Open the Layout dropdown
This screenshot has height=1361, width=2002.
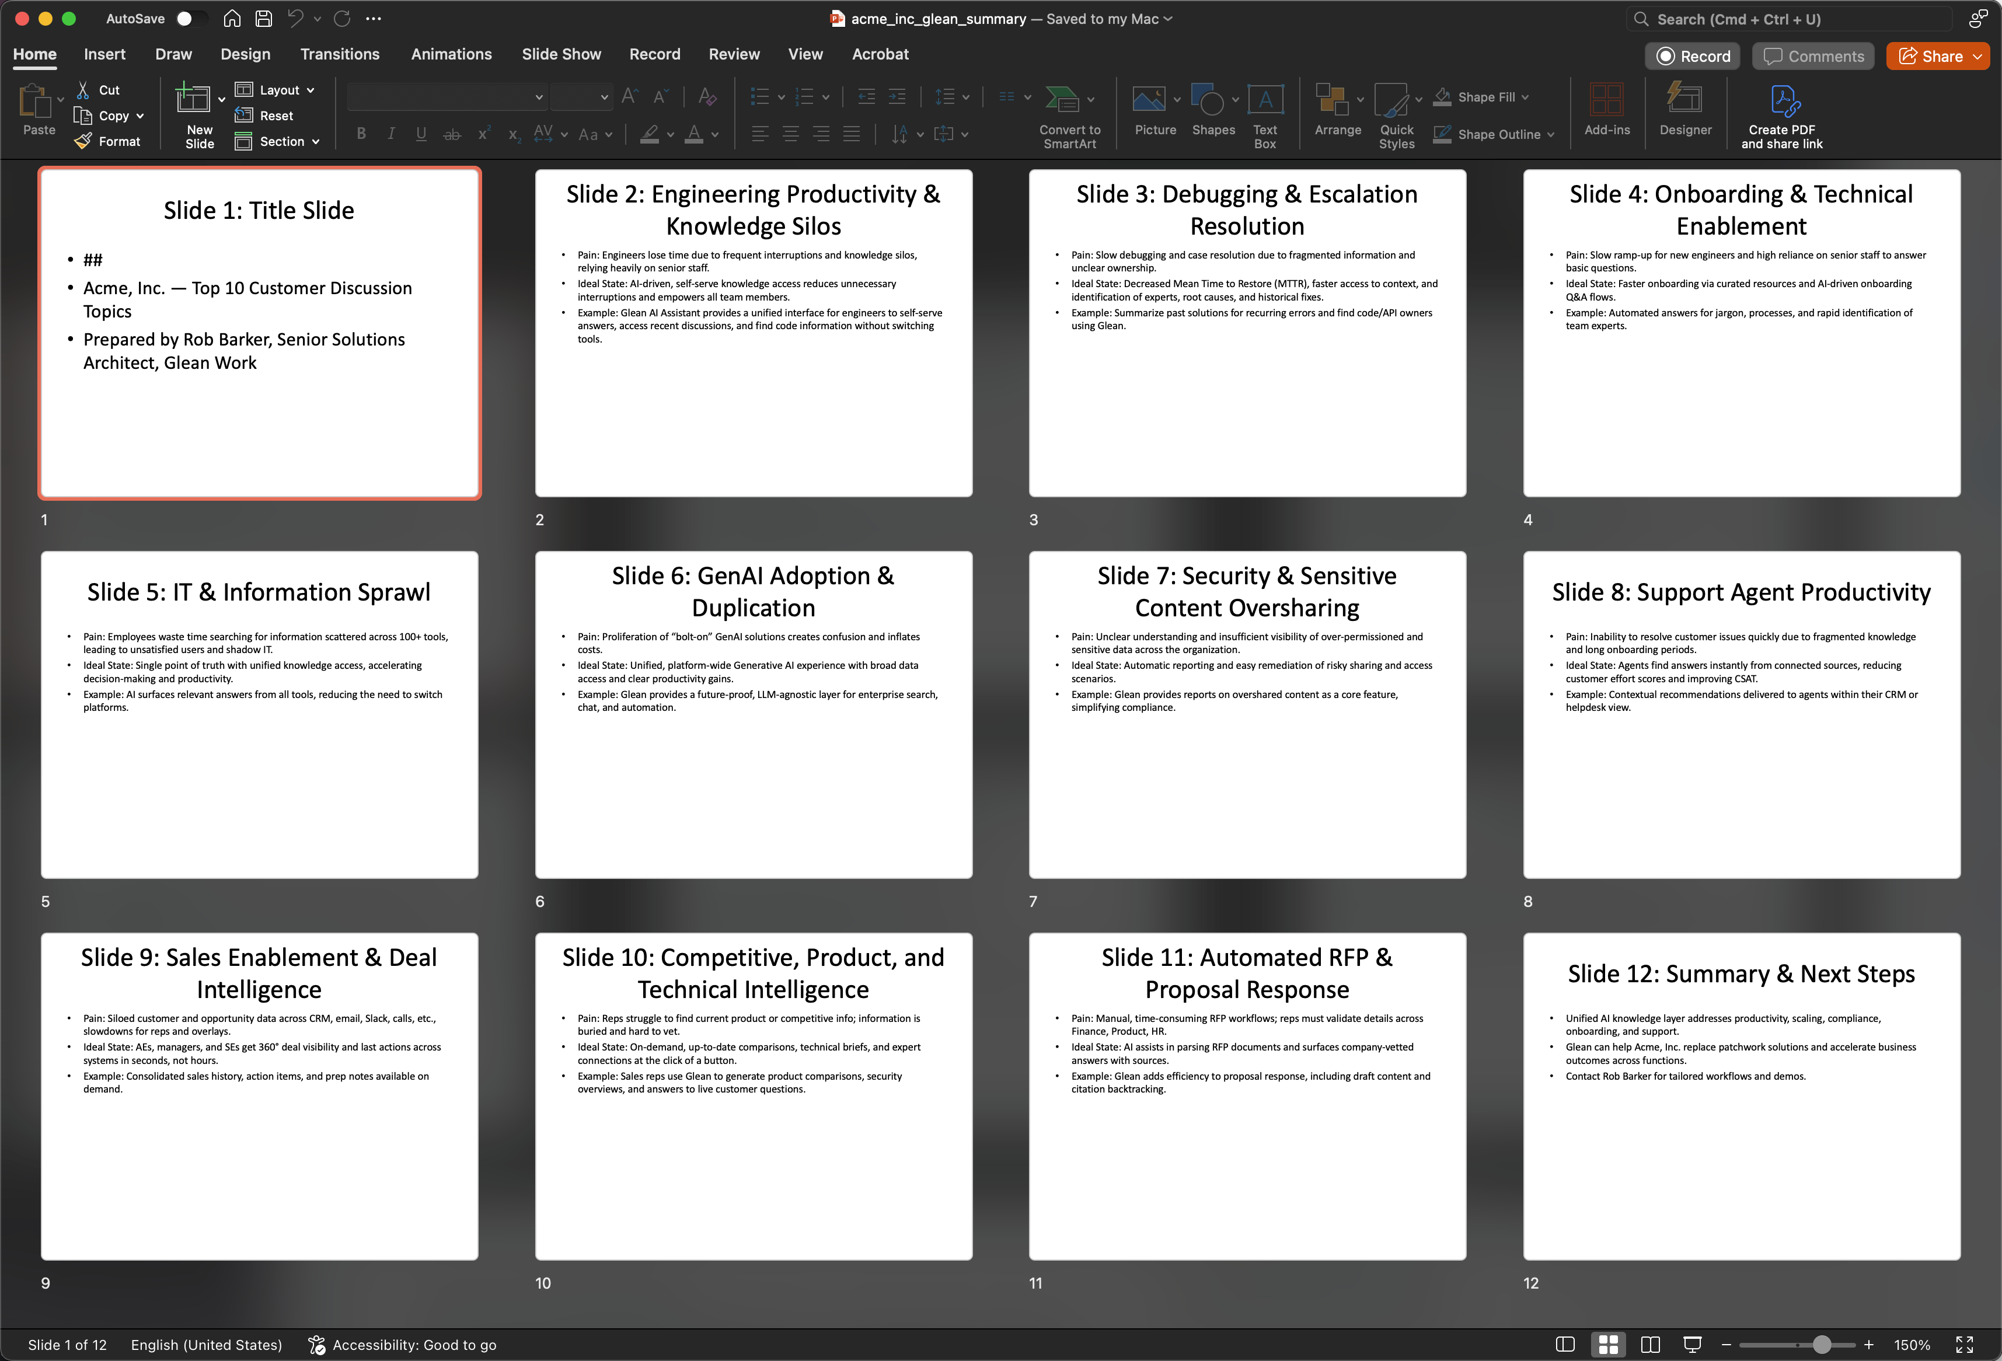click(275, 89)
